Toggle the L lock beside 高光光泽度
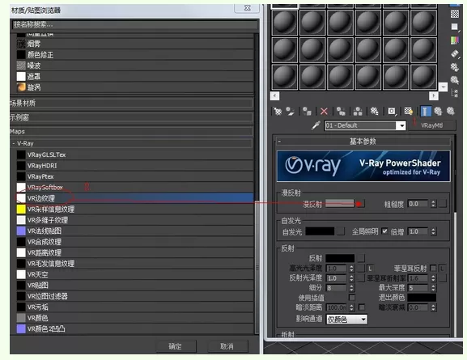Screen dimensions: 467x360 [x=371, y=269]
